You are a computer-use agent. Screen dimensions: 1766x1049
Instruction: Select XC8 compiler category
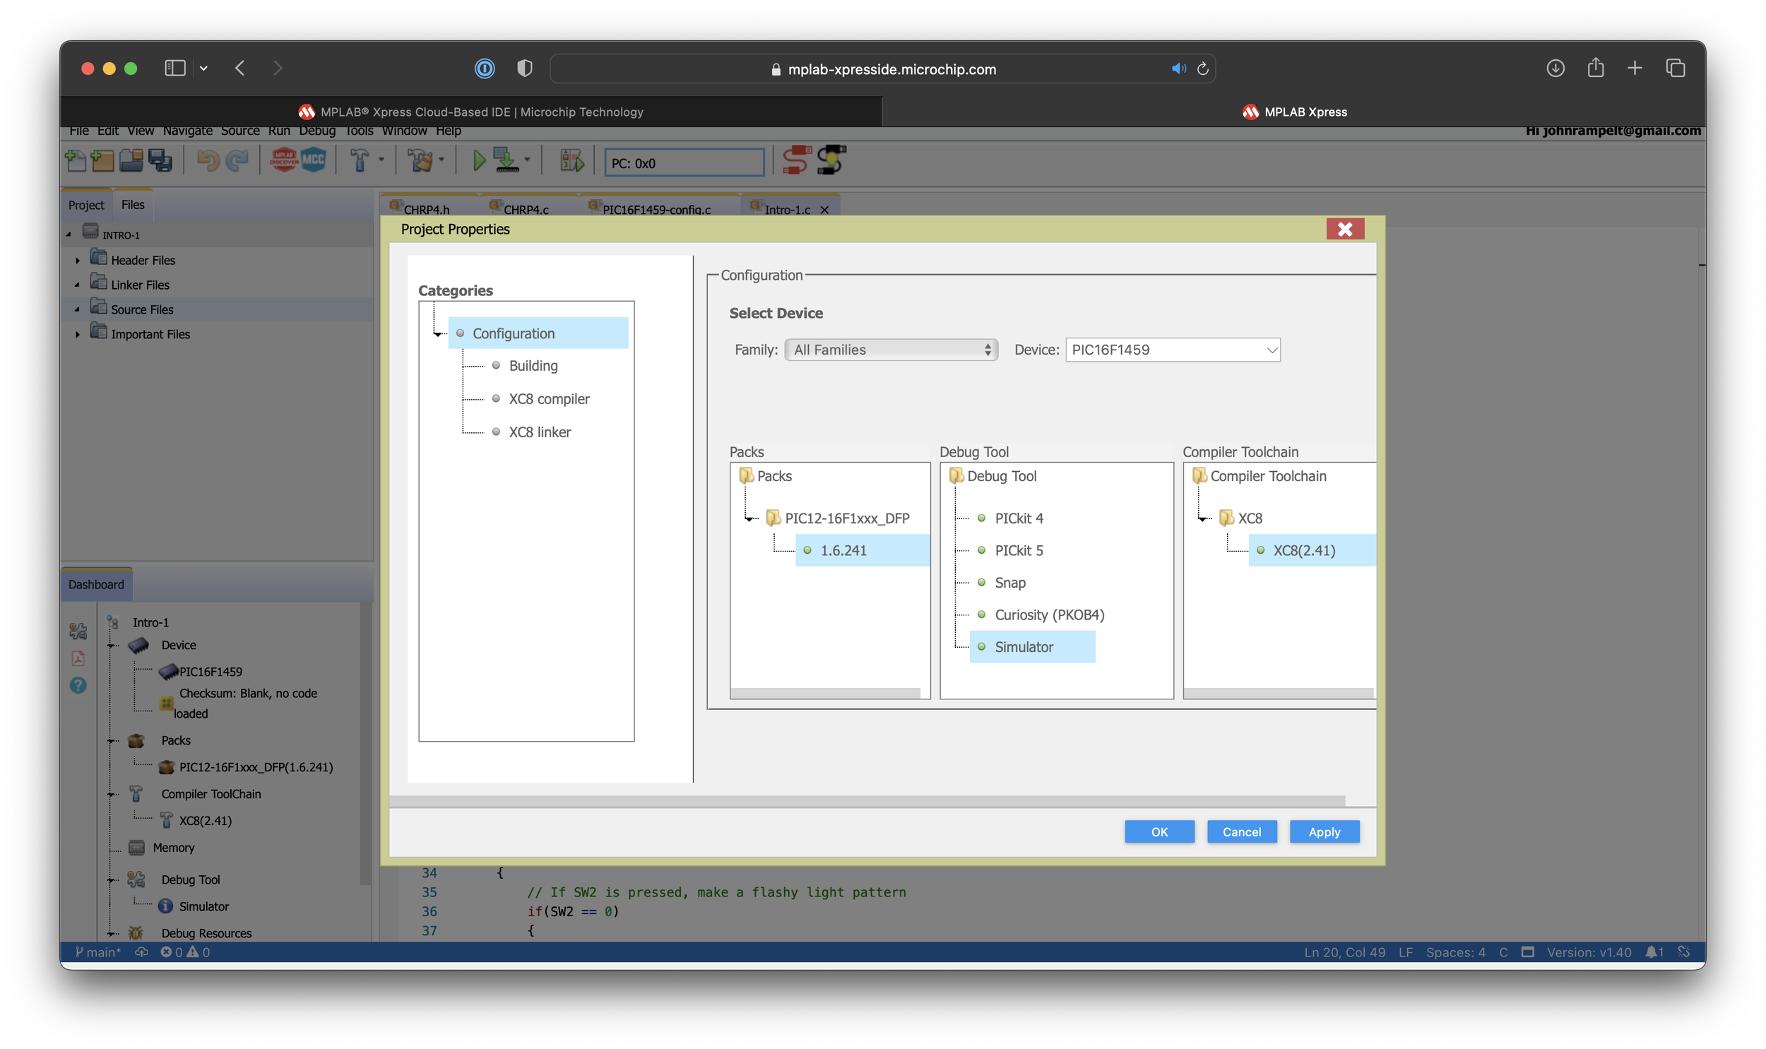[548, 398]
